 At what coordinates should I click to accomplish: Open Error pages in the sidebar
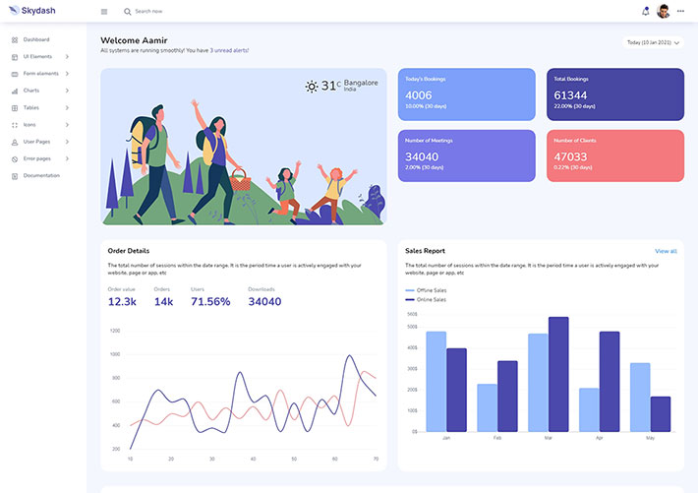point(36,158)
